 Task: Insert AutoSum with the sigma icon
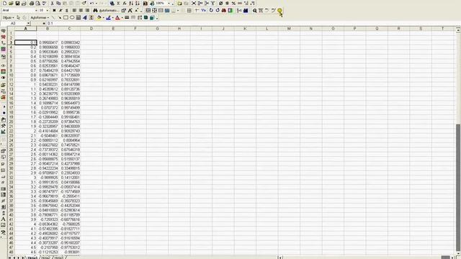point(118,3)
